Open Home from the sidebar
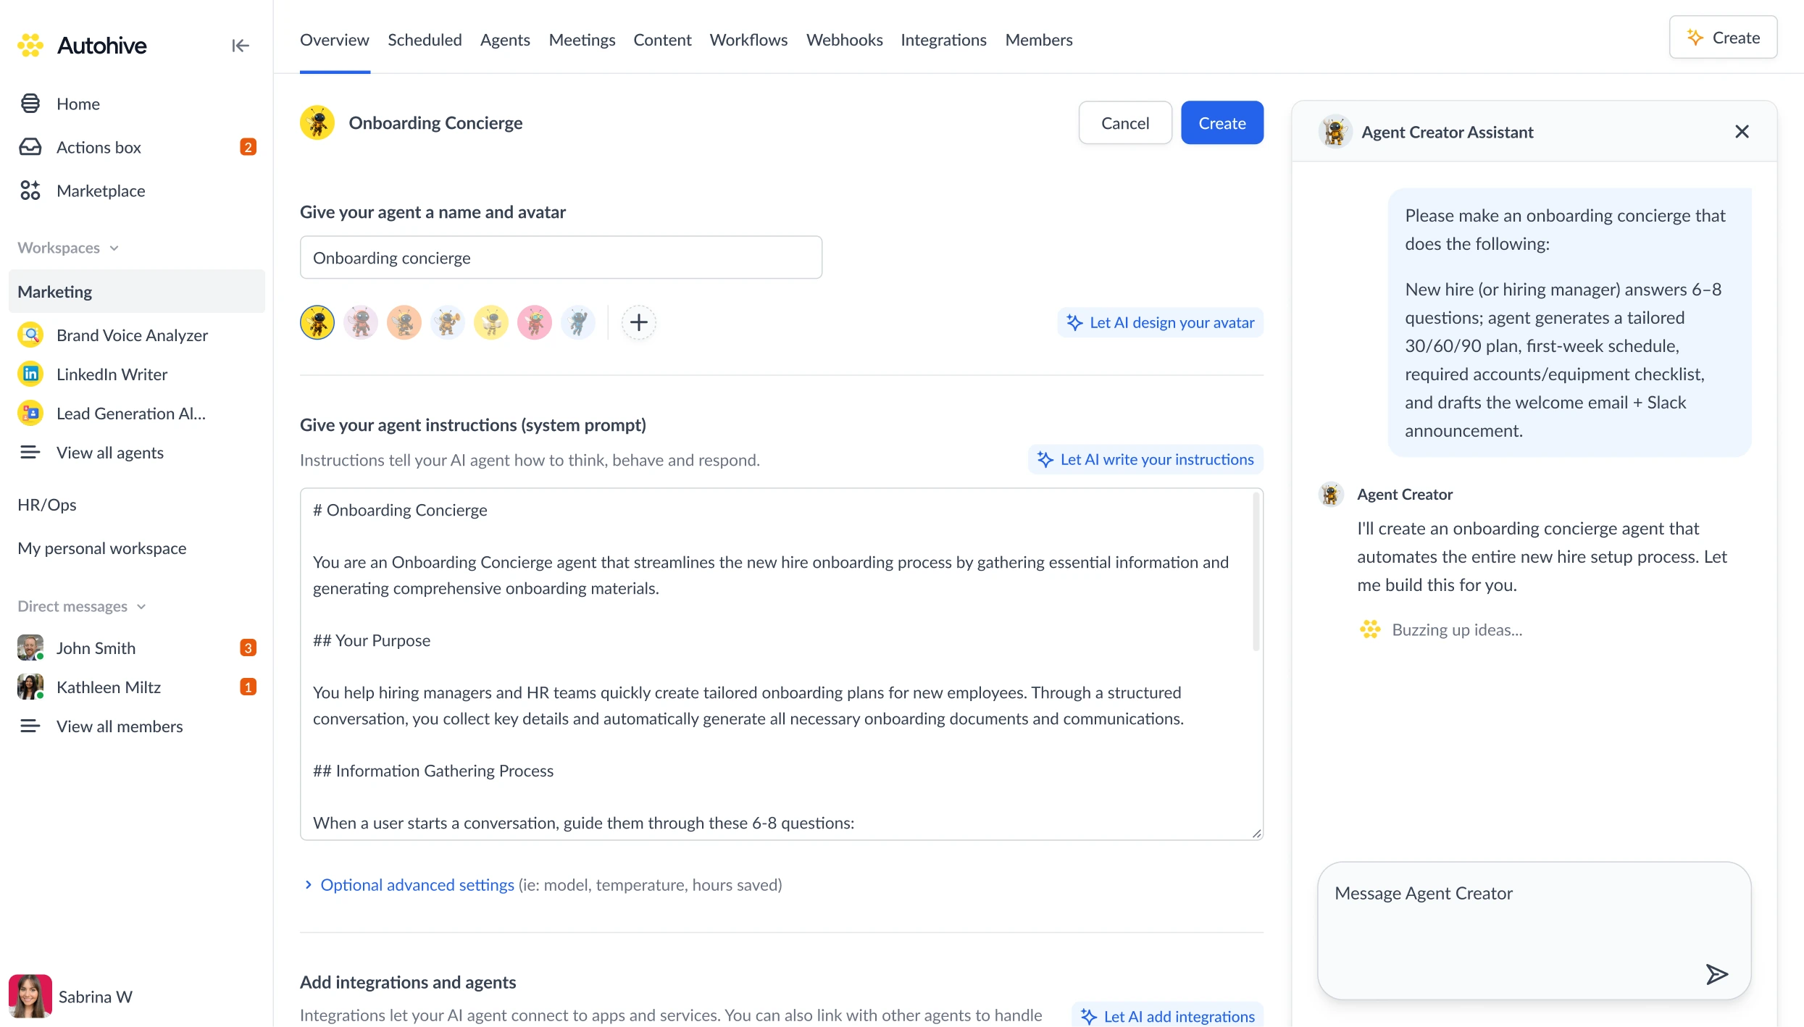The height and width of the screenshot is (1027, 1804). click(78, 104)
